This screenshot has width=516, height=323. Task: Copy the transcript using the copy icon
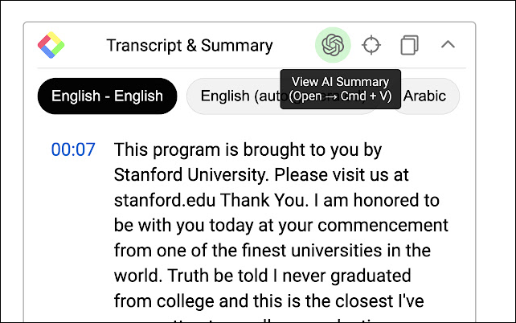coord(409,45)
